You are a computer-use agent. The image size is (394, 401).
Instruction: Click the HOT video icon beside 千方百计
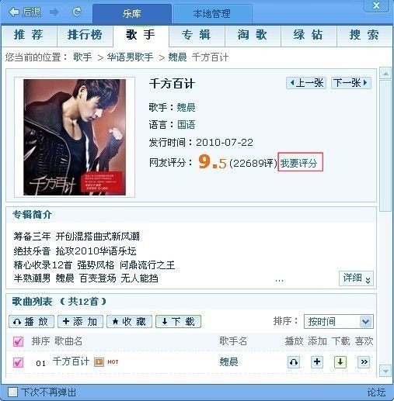99,361
